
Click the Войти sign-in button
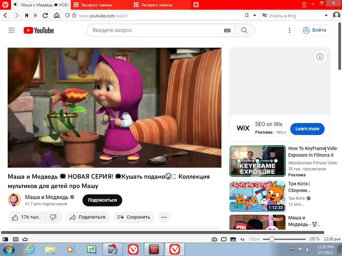(315, 30)
